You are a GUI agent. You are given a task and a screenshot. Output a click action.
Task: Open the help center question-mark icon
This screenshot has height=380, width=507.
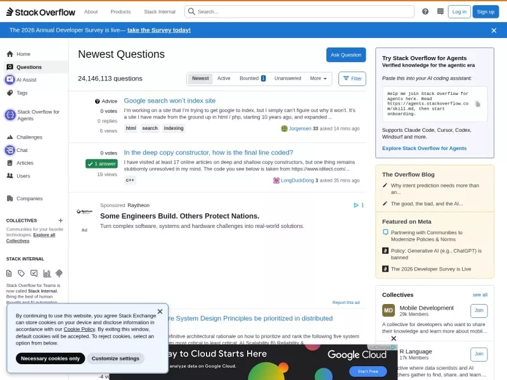(425, 11)
